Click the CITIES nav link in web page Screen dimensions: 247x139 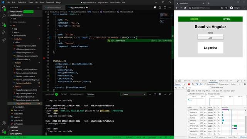227,19
